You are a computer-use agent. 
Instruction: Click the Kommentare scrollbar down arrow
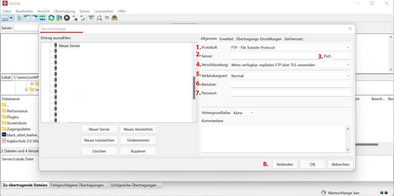click(x=348, y=150)
